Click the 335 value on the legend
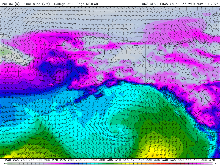Image resolution: width=220 pixels, height=165 pixels. pos(157,160)
